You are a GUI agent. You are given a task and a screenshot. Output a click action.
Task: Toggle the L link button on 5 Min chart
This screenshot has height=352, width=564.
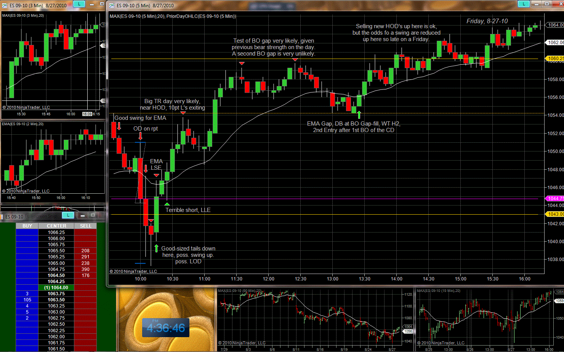524,4
